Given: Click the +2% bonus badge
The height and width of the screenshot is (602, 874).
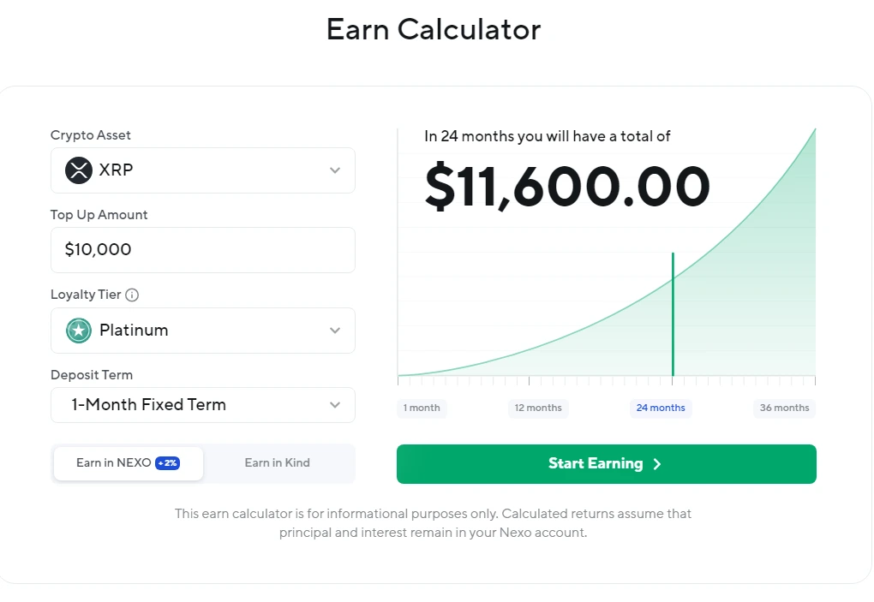Looking at the screenshot, I should point(167,462).
